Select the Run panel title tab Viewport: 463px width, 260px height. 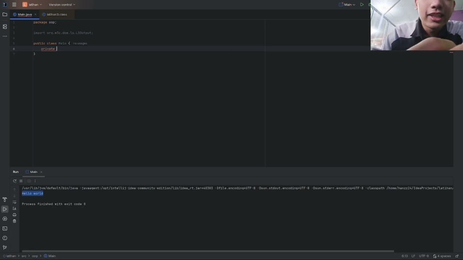point(16,172)
